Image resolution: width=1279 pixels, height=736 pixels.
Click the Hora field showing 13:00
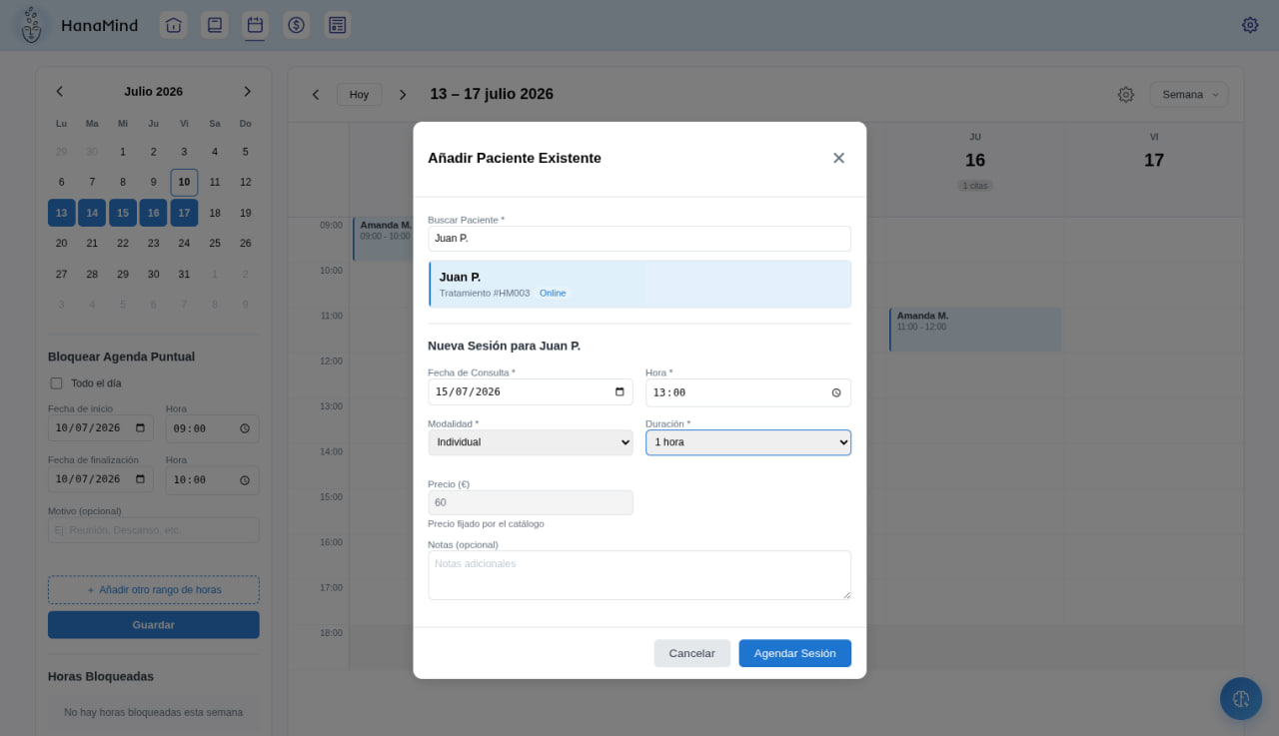748,392
